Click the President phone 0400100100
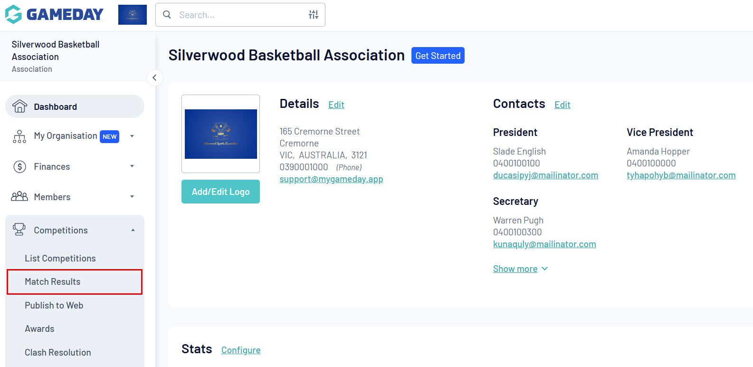Viewport: 753px width, 367px height. [516, 163]
